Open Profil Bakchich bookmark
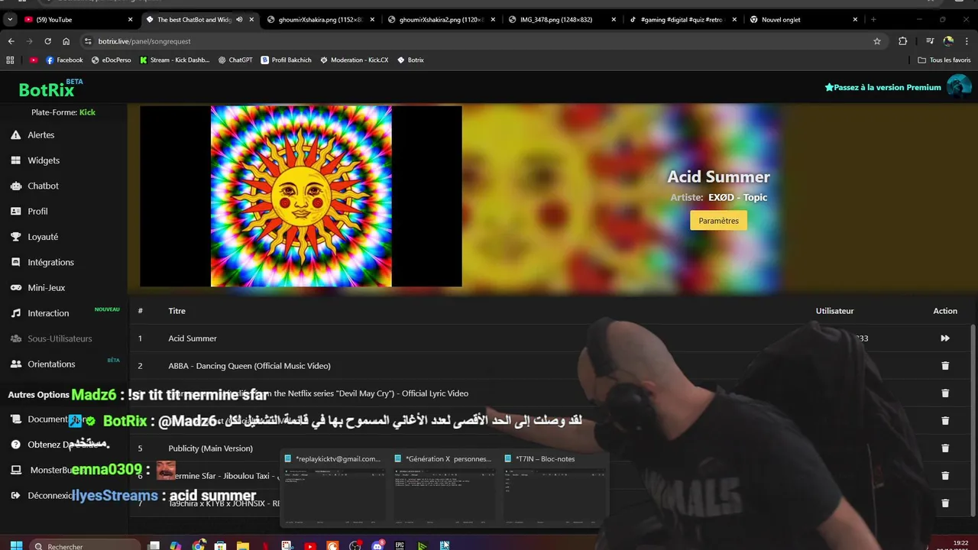 pos(286,60)
